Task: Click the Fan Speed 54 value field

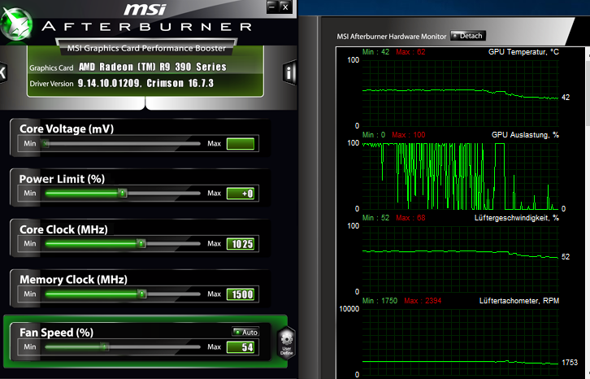Action: point(241,347)
